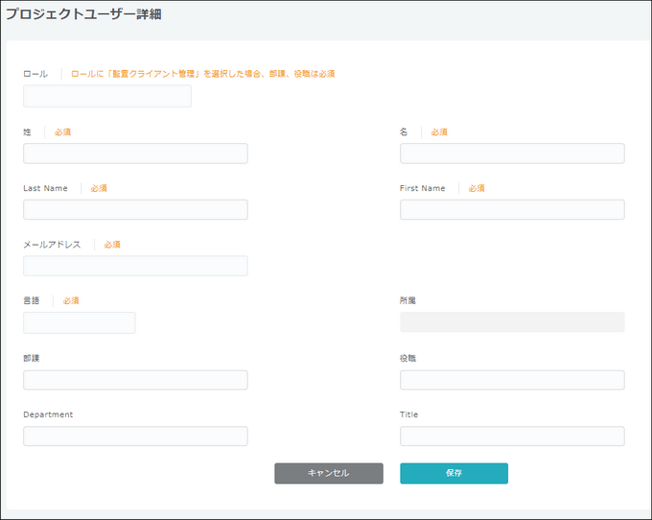Click the 姓 input field
The image size is (652, 520).
point(135,154)
